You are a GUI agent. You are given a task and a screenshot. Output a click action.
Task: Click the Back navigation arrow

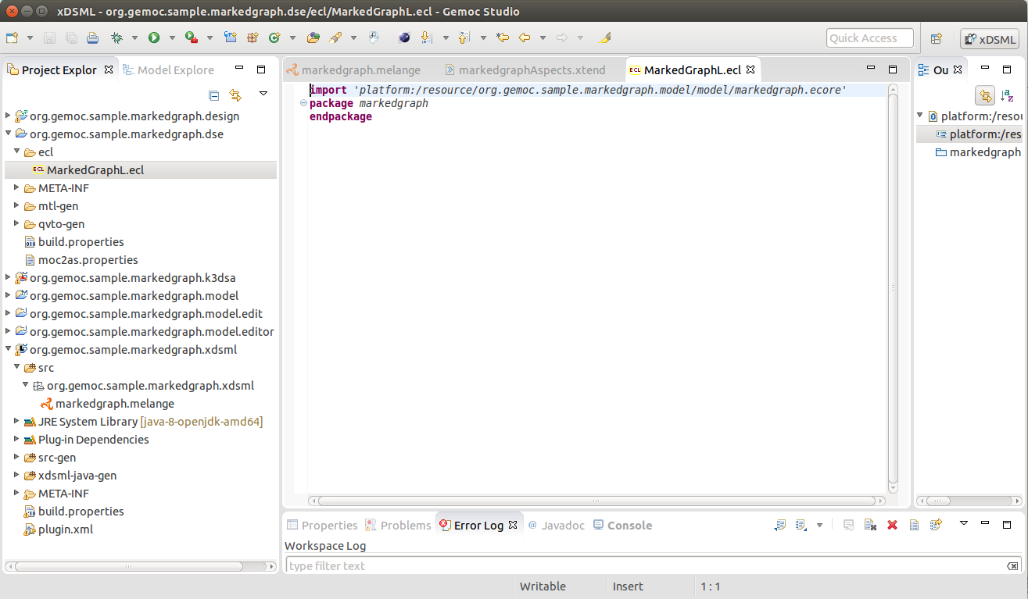pos(525,37)
